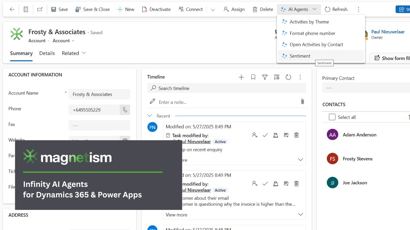This screenshot has width=410, height=230.
Task: Mark the invoice question task complete
Action: [x=265, y=184]
